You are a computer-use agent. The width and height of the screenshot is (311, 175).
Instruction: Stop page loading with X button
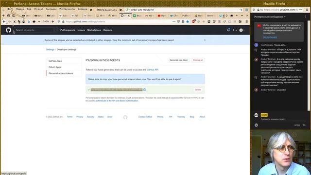[15, 21]
